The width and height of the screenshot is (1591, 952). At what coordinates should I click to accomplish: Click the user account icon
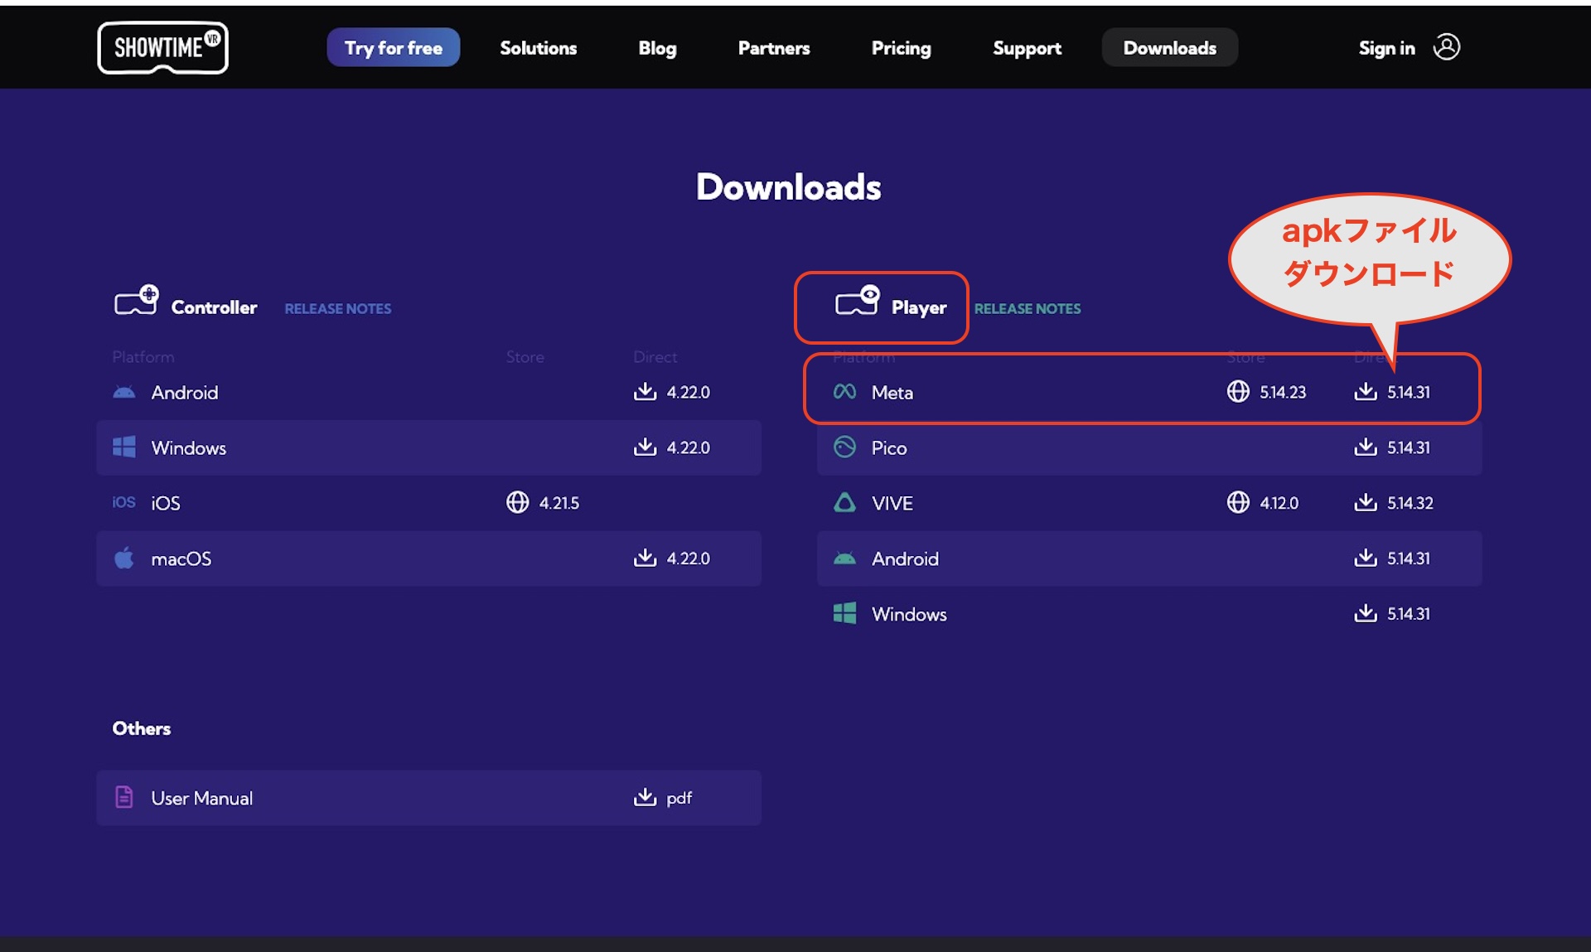click(x=1446, y=47)
